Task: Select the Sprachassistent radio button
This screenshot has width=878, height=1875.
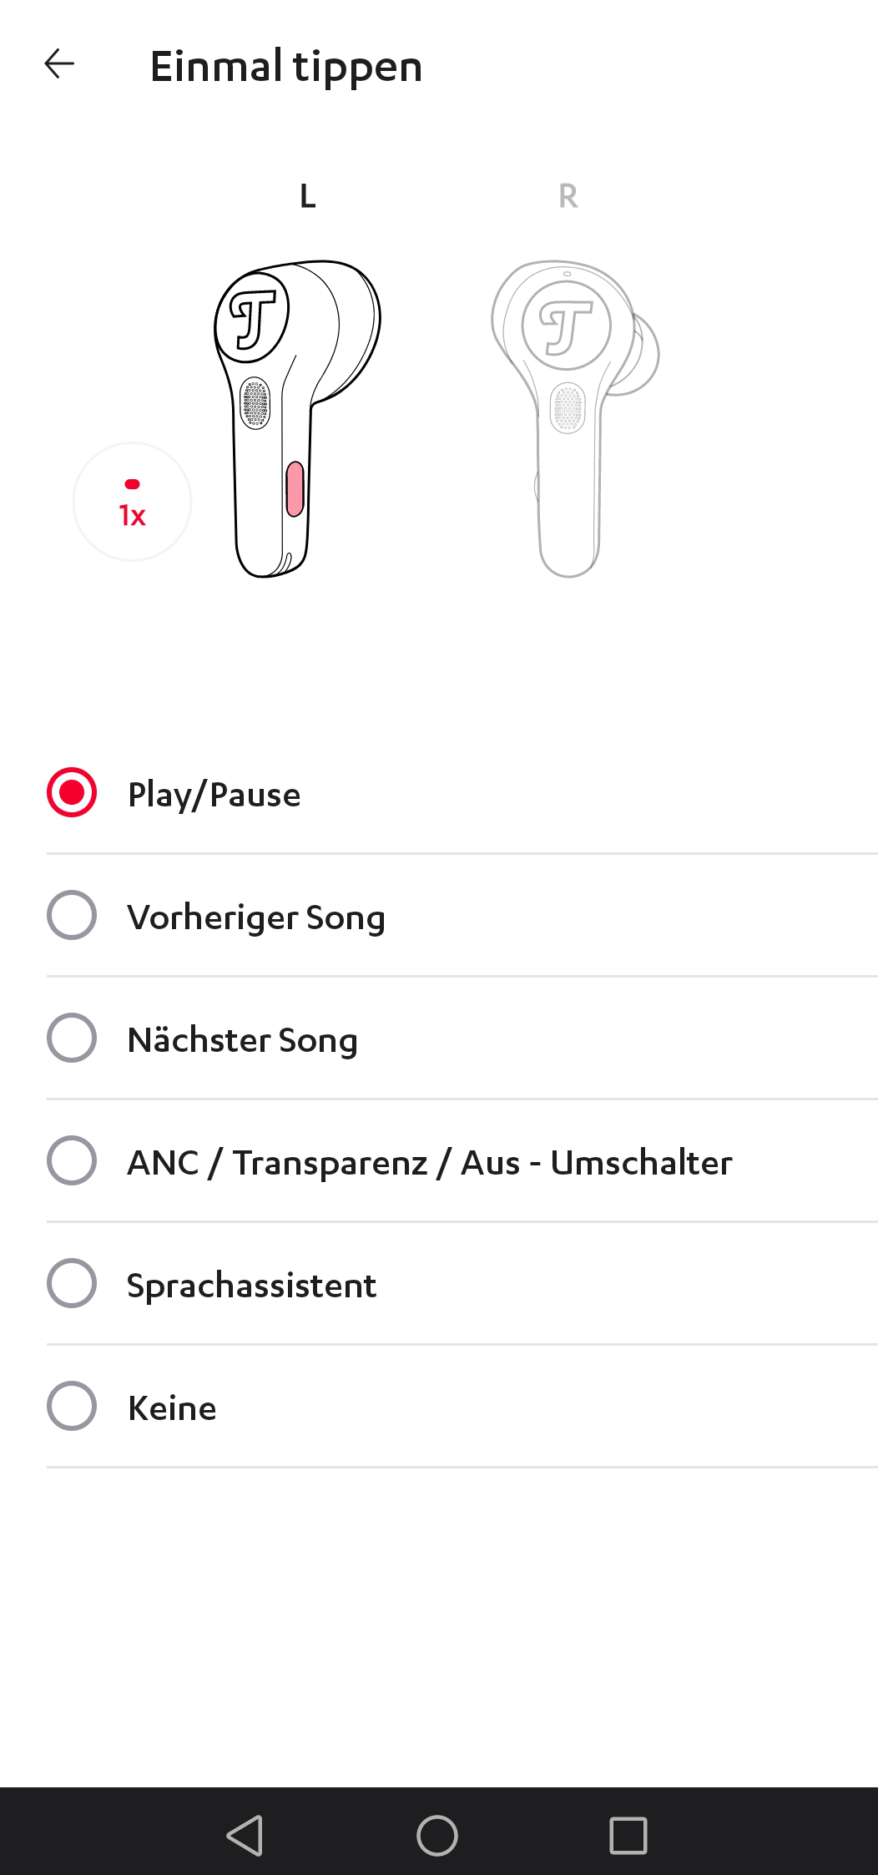Action: click(72, 1284)
